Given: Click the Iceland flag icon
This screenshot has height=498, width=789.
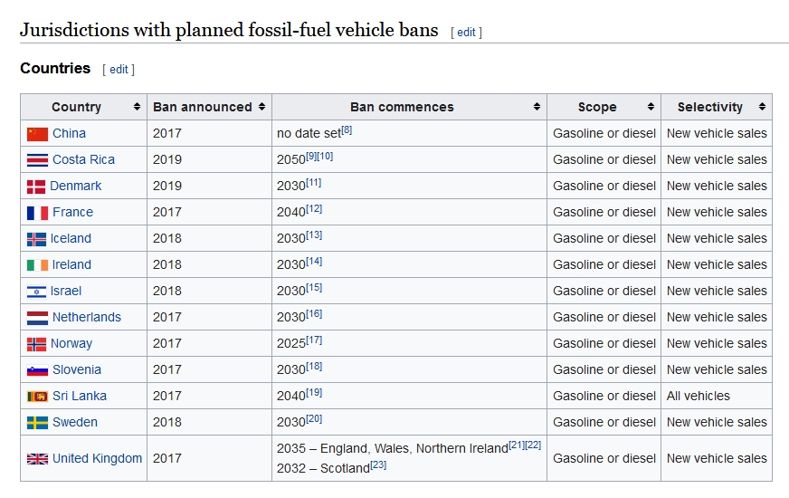Looking at the screenshot, I should 36,239.
